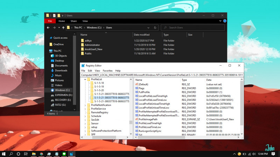
Task: Open Registry Editor taskbar icon
Action: (x=72, y=154)
